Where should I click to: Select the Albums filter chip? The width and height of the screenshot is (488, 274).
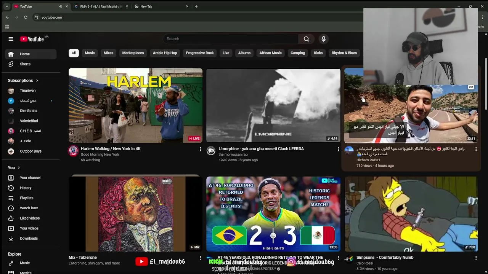244,53
